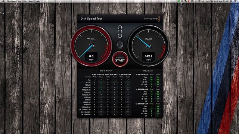Click PAL read checkmark under 12 Bit RGB
The height and width of the screenshot is (134, 239).
pyautogui.click(x=128, y=80)
